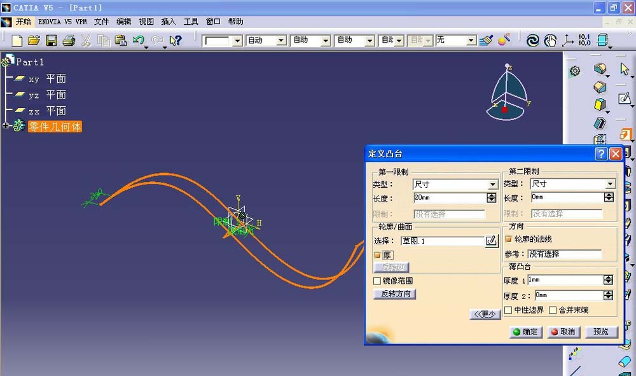The width and height of the screenshot is (636, 376).
Task: Click the Copy icon in the toolbar
Action: [104, 40]
